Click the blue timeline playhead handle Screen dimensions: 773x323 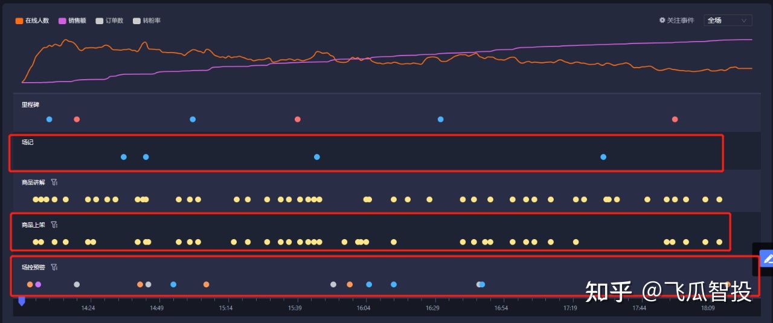click(x=22, y=301)
